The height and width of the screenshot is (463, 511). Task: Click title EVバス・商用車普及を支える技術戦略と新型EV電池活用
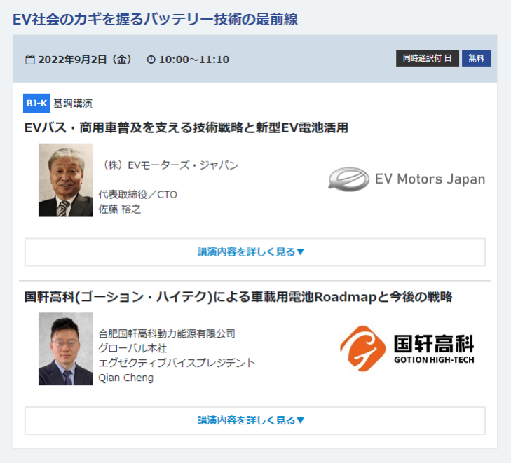186,127
